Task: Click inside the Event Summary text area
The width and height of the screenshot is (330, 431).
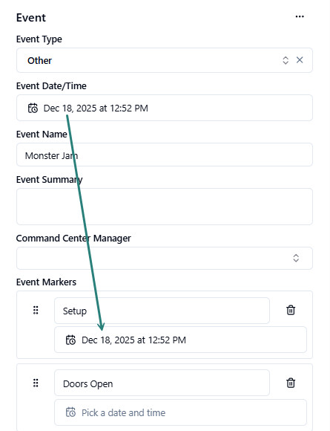Action: (165, 207)
